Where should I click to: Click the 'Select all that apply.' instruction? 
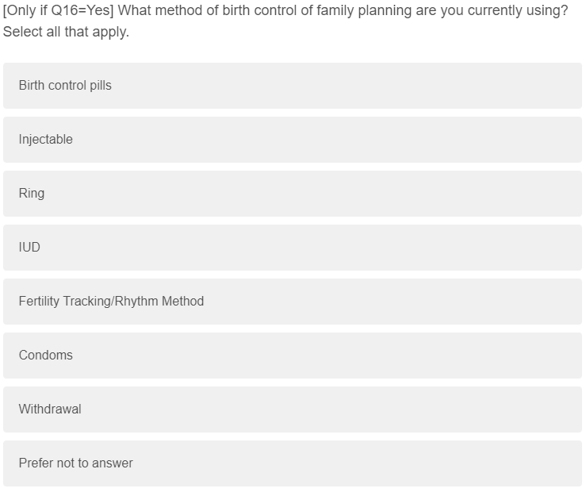pyautogui.click(x=66, y=33)
